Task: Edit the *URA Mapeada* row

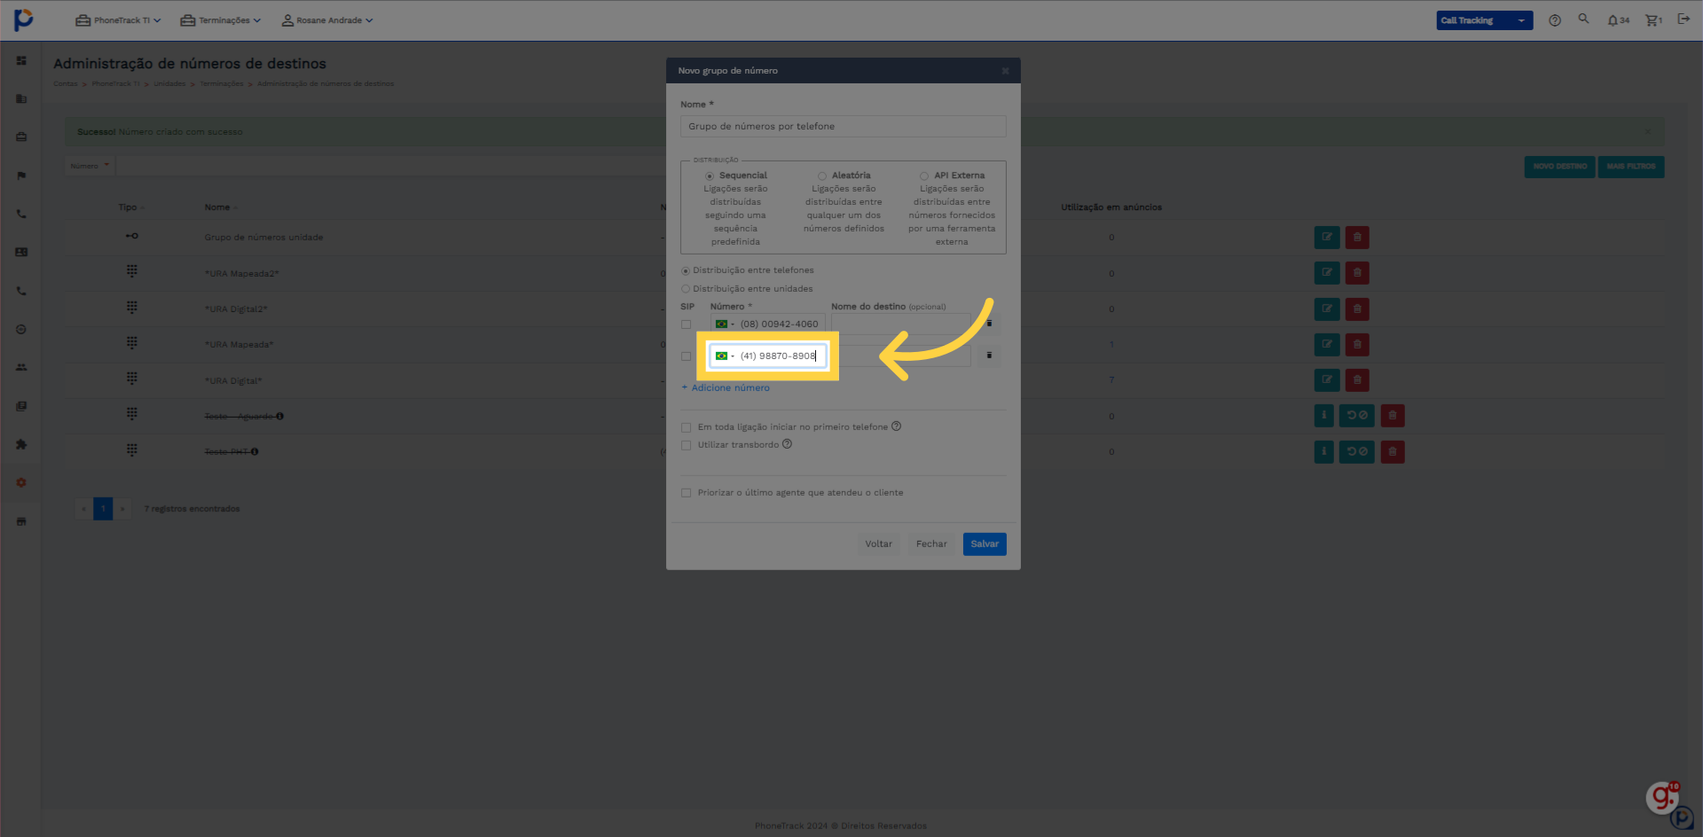Action: coord(1326,344)
